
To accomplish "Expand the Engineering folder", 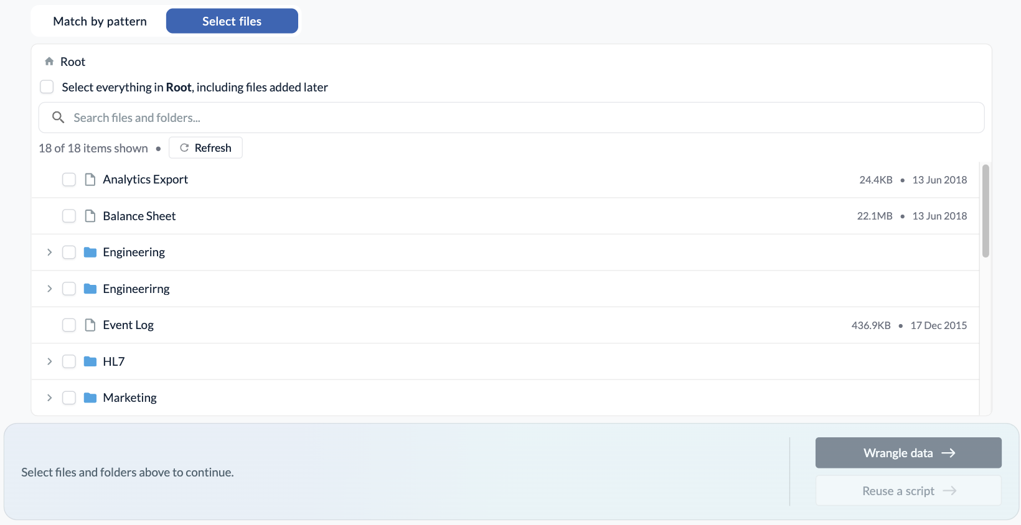I will click(50, 252).
